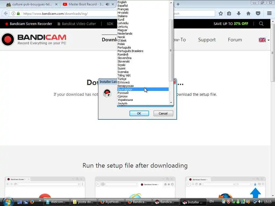Open the Support navigation item
Screen dimensions: 275x206
pos(207,40)
